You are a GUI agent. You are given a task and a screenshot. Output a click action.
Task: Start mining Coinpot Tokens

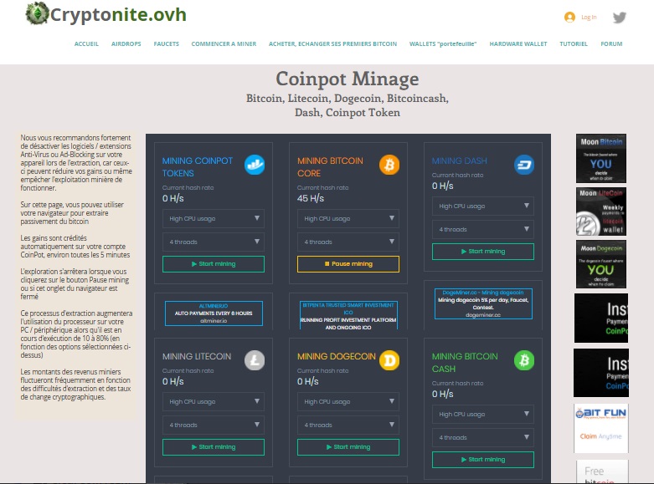[214, 264]
